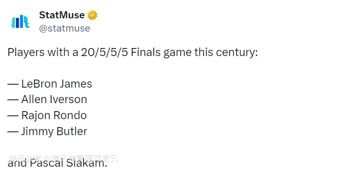356x170 pixels.
Task: Click the Jimmy Butler line
Action: pyautogui.click(x=47, y=131)
